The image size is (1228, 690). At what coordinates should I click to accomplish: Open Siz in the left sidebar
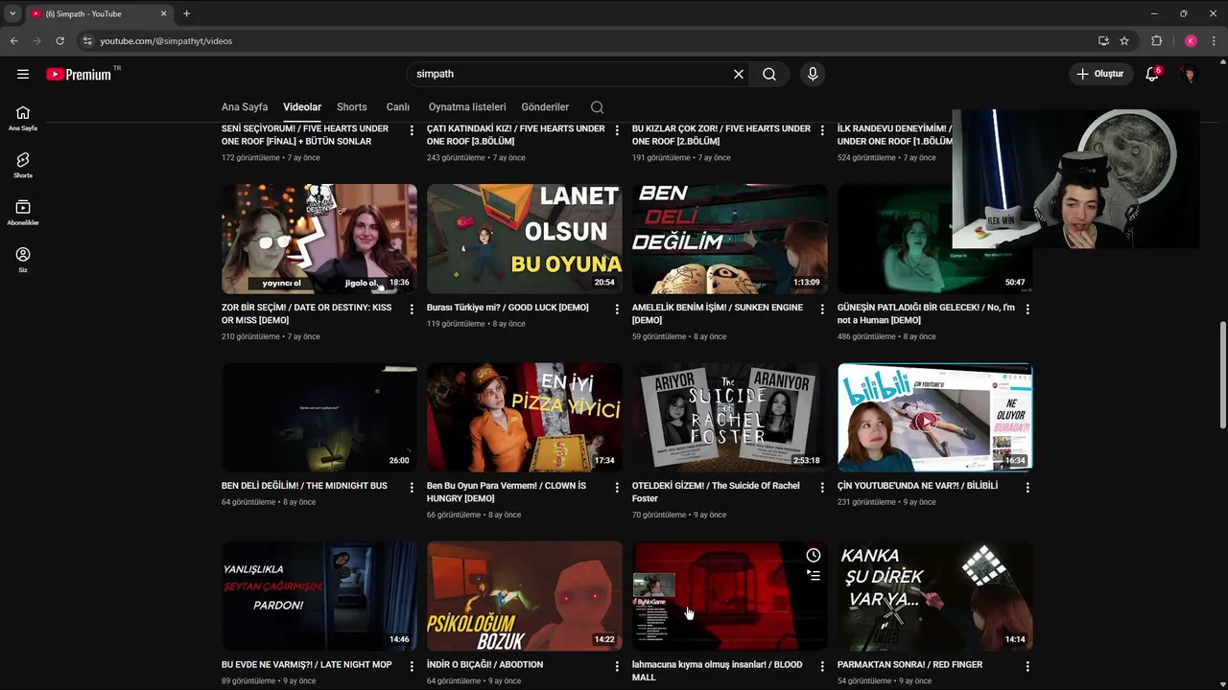click(23, 259)
